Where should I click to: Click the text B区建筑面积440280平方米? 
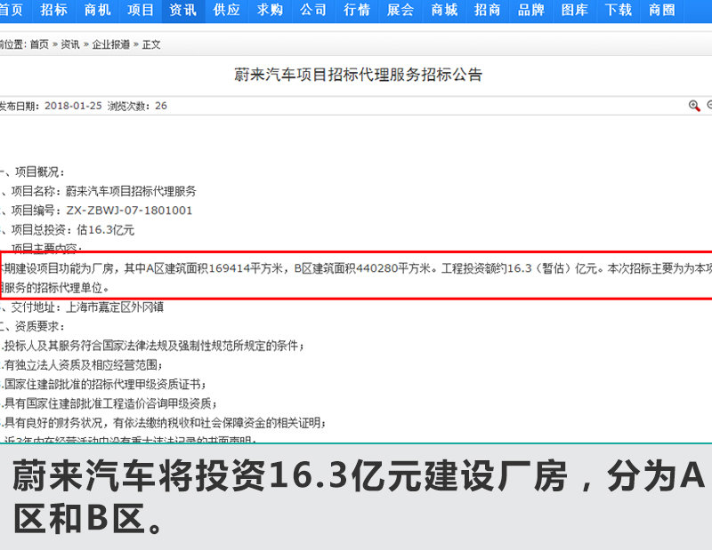pyautogui.click(x=362, y=268)
